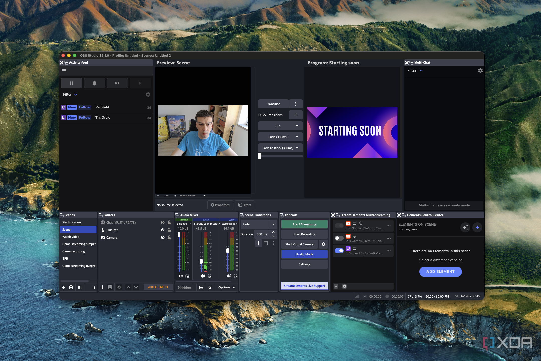Enable the second Jo's Games YouTube toggle

tap(339, 238)
